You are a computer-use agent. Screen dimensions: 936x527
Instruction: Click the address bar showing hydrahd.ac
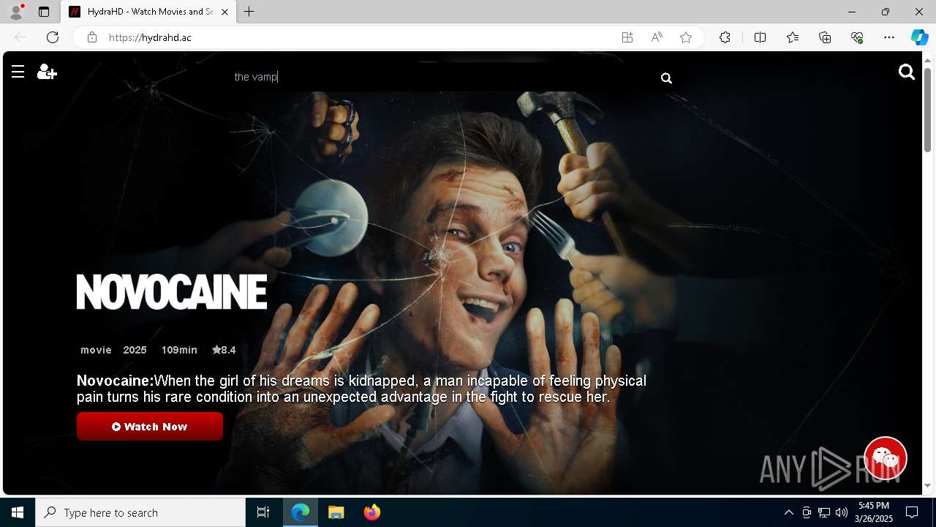[x=358, y=37]
